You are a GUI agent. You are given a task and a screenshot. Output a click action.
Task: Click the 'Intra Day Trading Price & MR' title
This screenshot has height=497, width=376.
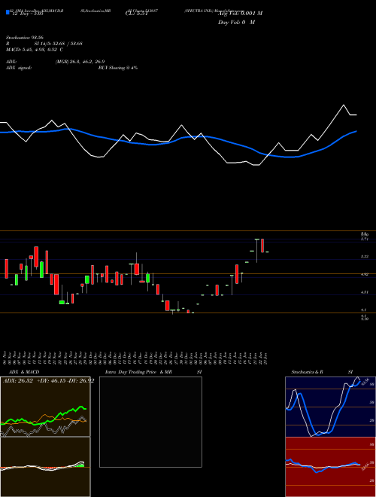[138, 372]
